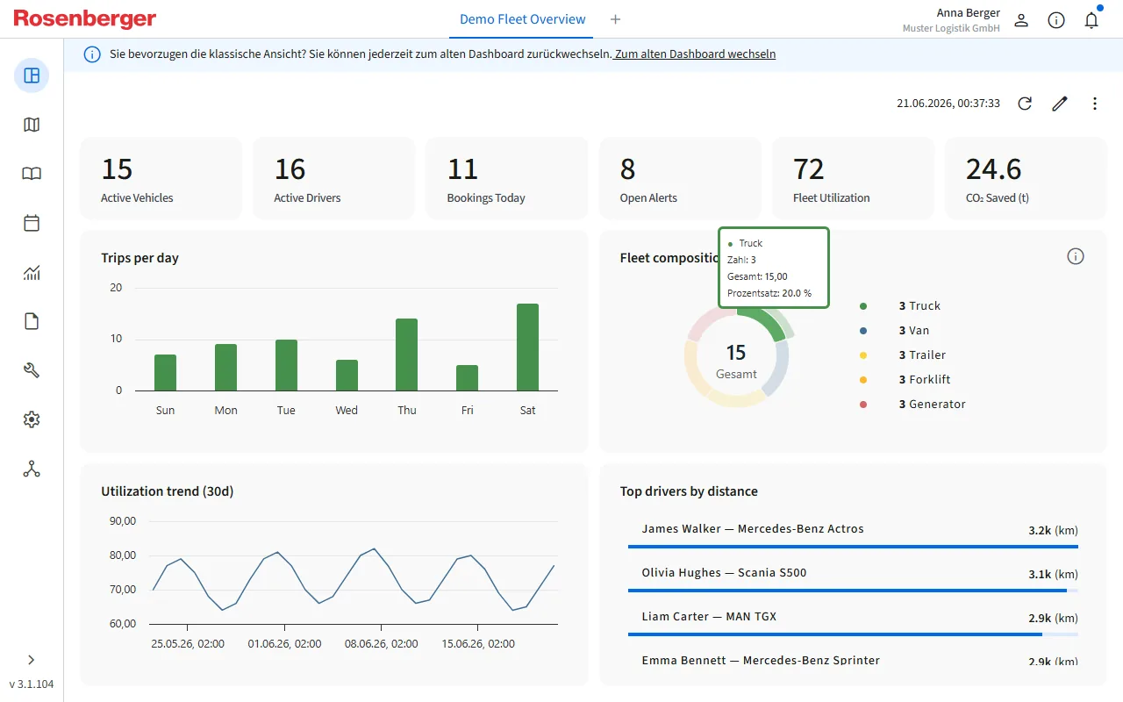Open the analytics chart sidebar icon

[32, 273]
